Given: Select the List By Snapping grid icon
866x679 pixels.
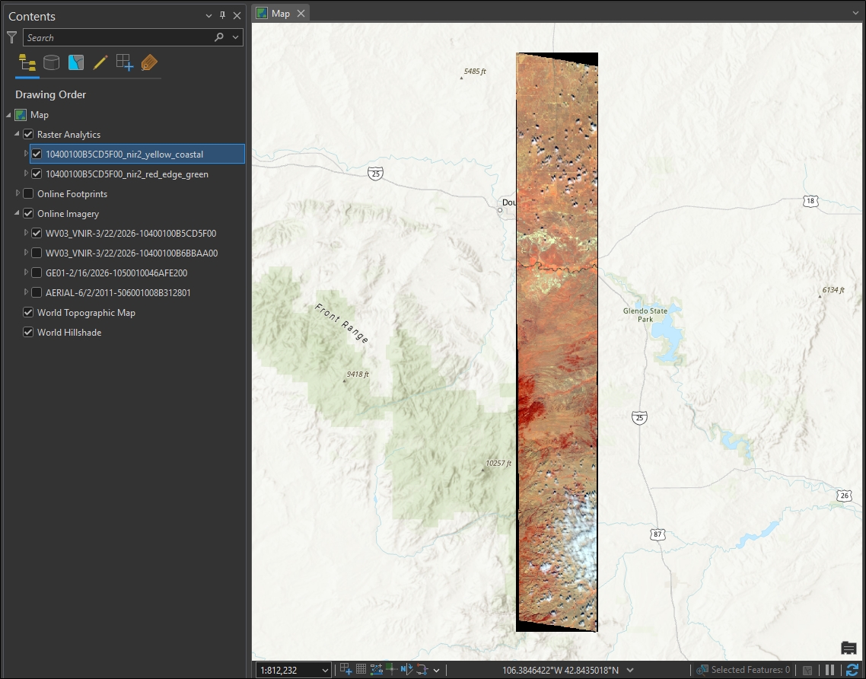Looking at the screenshot, I should (x=125, y=62).
